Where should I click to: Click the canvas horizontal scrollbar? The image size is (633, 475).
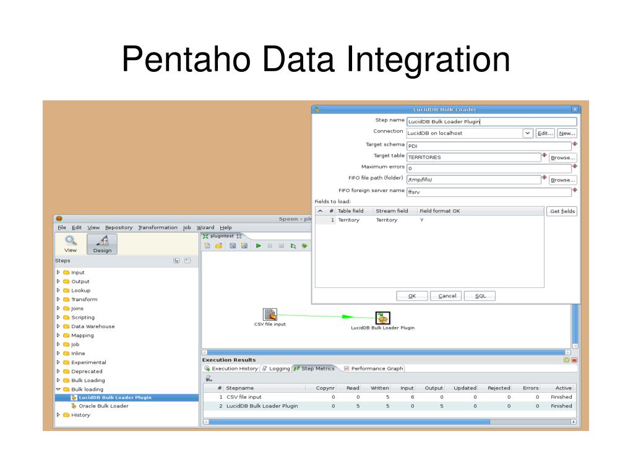386,352
